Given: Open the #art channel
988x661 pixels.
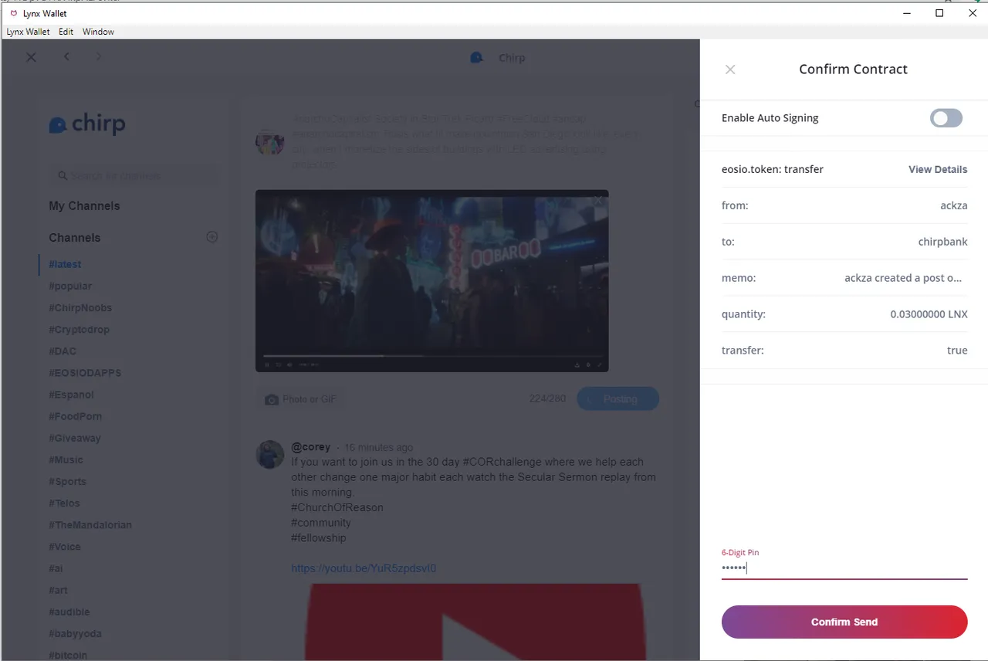Looking at the screenshot, I should coord(58,590).
